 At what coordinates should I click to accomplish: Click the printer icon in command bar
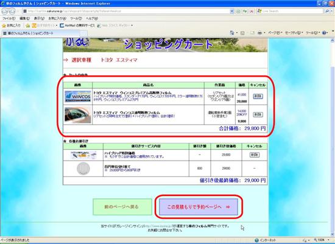(x=260, y=33)
